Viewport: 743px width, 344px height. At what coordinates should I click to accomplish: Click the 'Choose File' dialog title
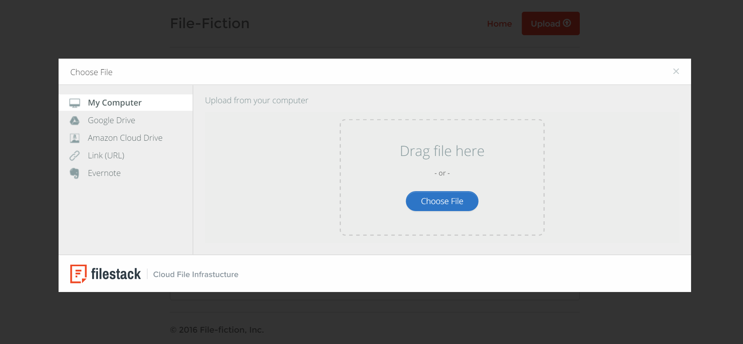coord(91,72)
